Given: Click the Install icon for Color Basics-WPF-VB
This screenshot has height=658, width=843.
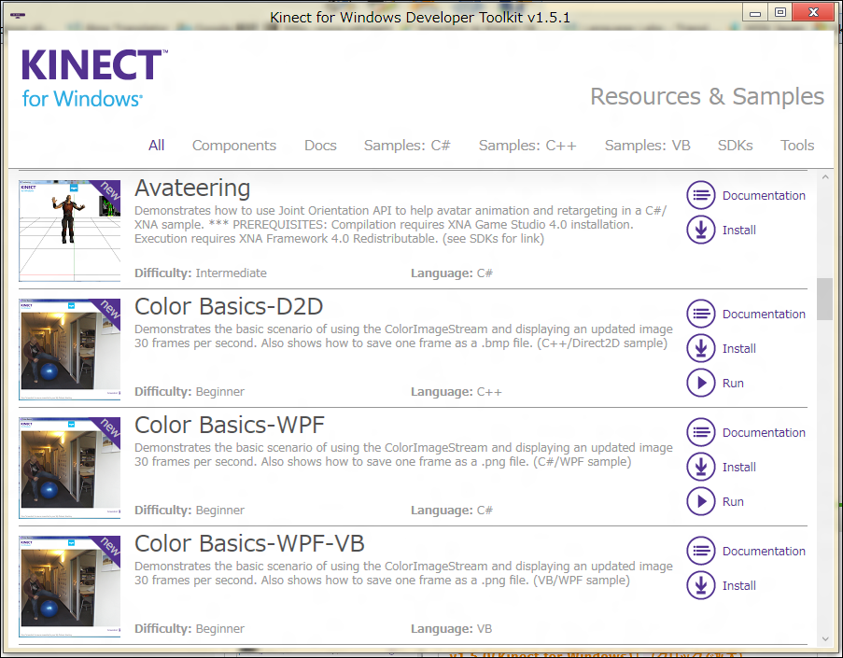Looking at the screenshot, I should (x=700, y=585).
